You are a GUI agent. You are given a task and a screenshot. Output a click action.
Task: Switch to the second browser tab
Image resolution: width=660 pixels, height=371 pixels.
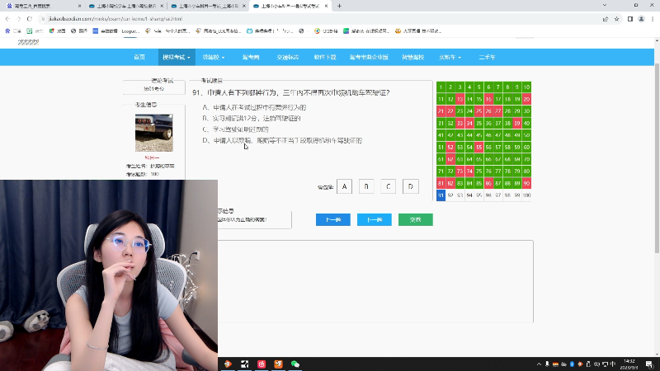(125, 6)
